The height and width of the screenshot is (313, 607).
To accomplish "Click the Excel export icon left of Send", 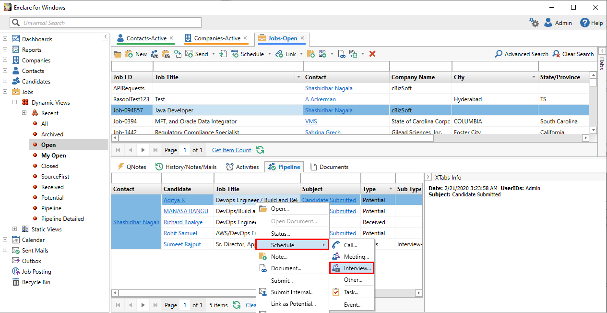I will pos(177,54).
